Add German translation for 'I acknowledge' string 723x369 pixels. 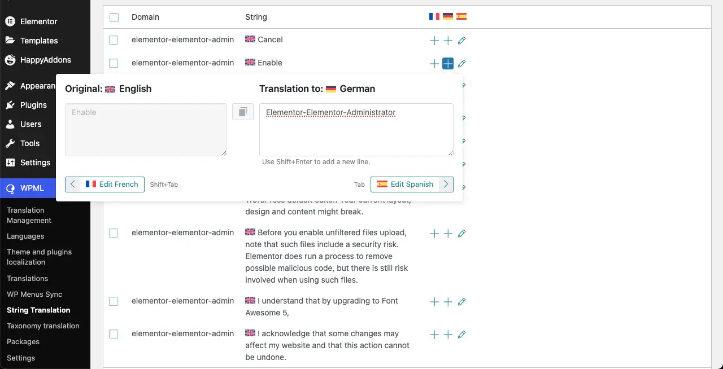(x=448, y=335)
